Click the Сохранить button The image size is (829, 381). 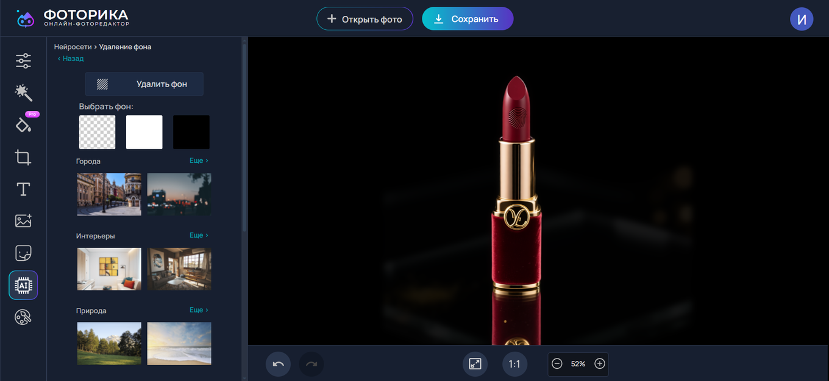coord(468,18)
